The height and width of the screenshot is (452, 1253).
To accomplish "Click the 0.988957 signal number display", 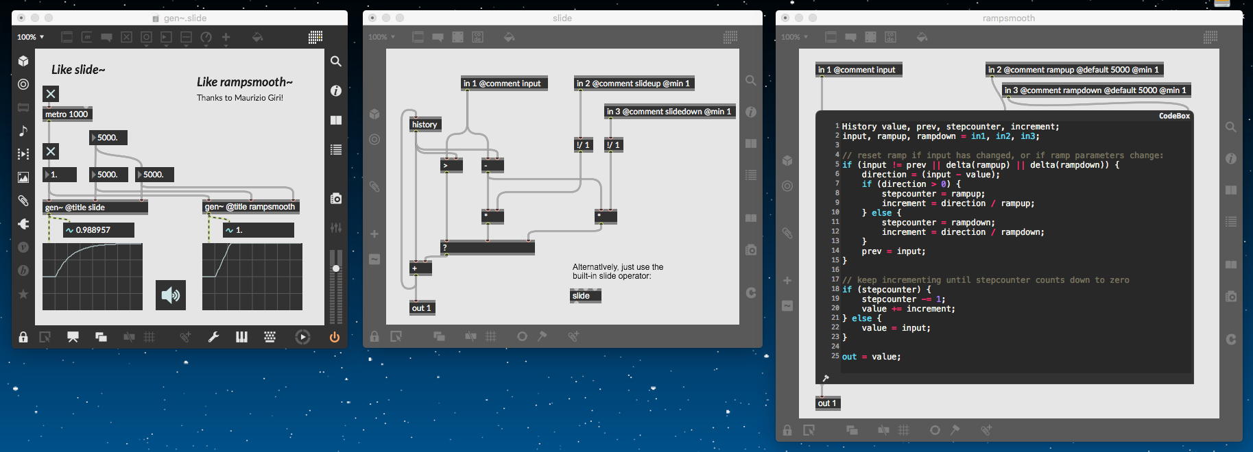I will 99,230.
